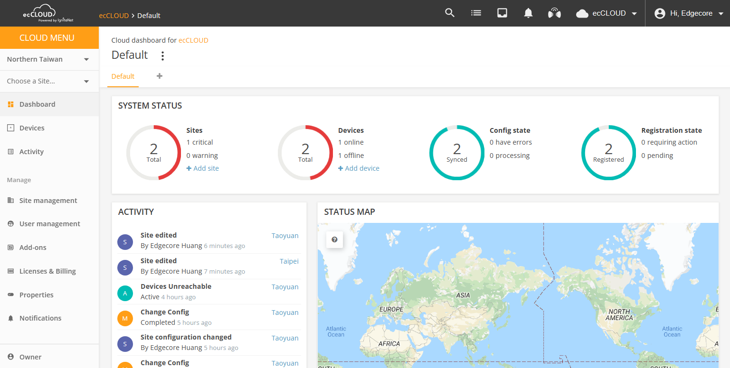Click ecCLOUD breadcrumb link

[114, 16]
